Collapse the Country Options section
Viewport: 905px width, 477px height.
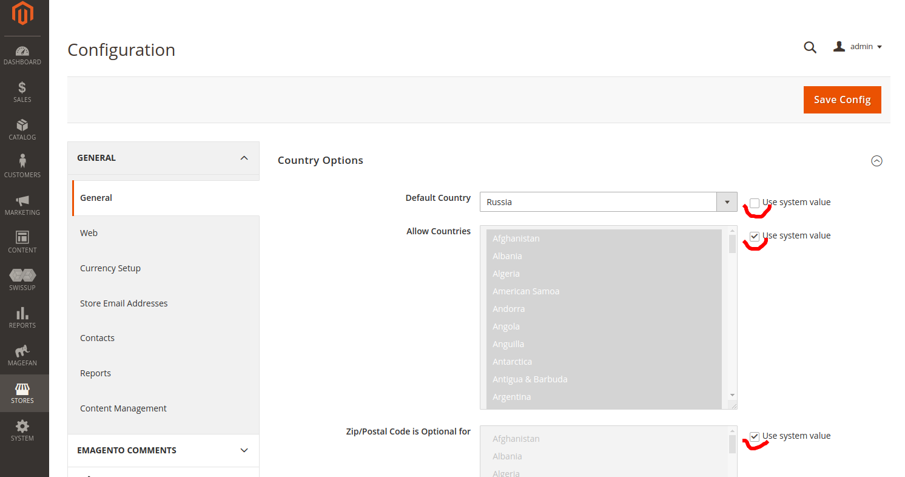876,161
